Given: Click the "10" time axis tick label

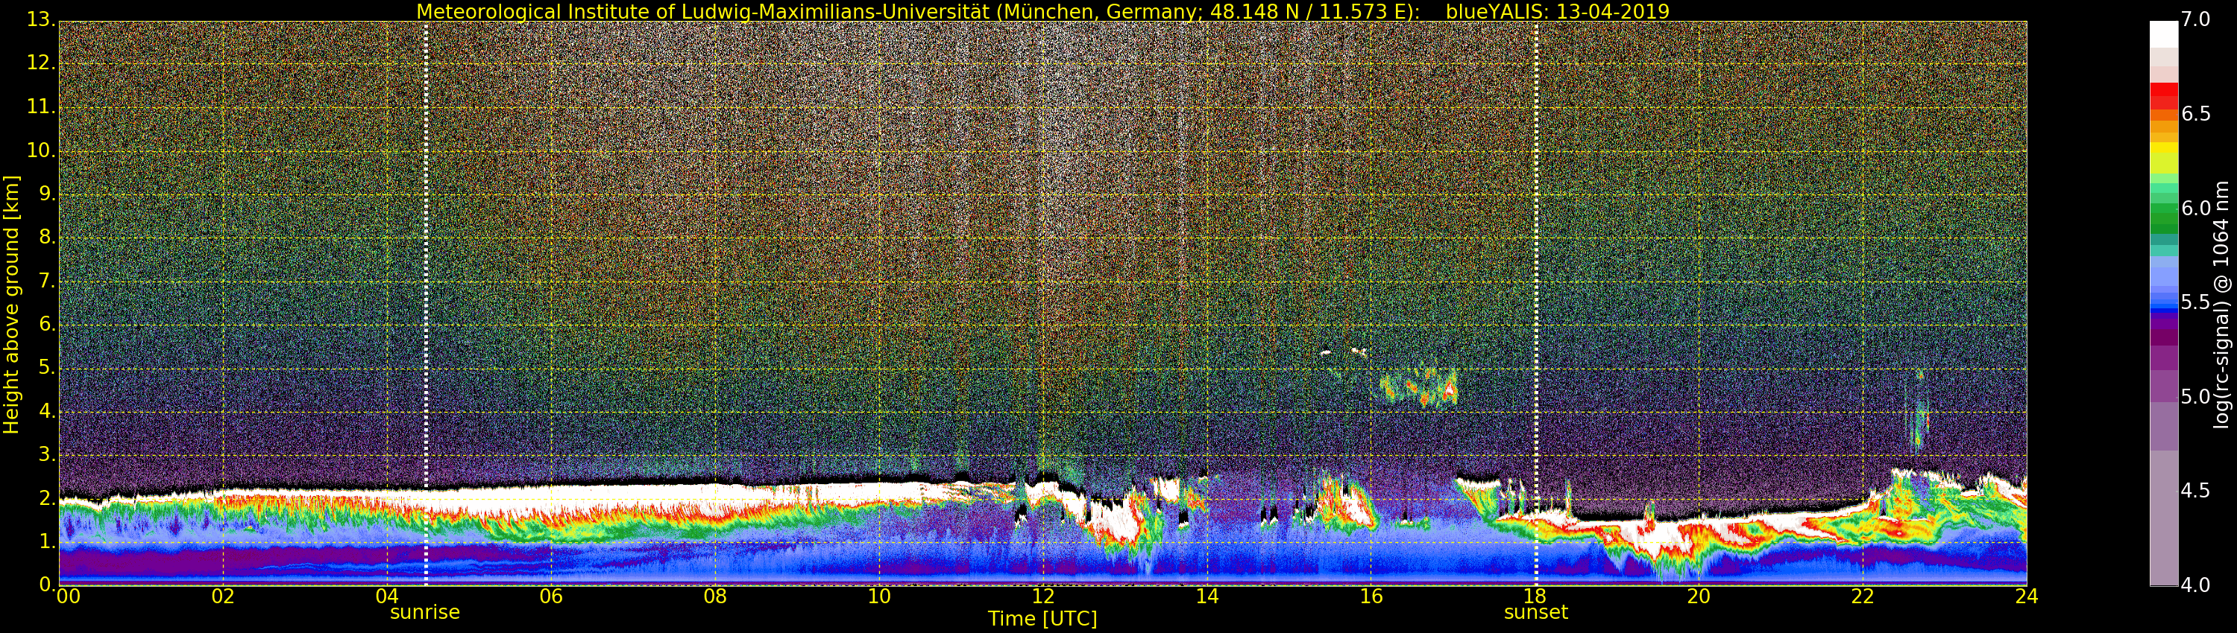Looking at the screenshot, I should (879, 596).
